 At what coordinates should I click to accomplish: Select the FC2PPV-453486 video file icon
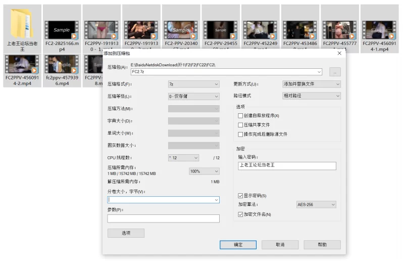[x=300, y=30]
